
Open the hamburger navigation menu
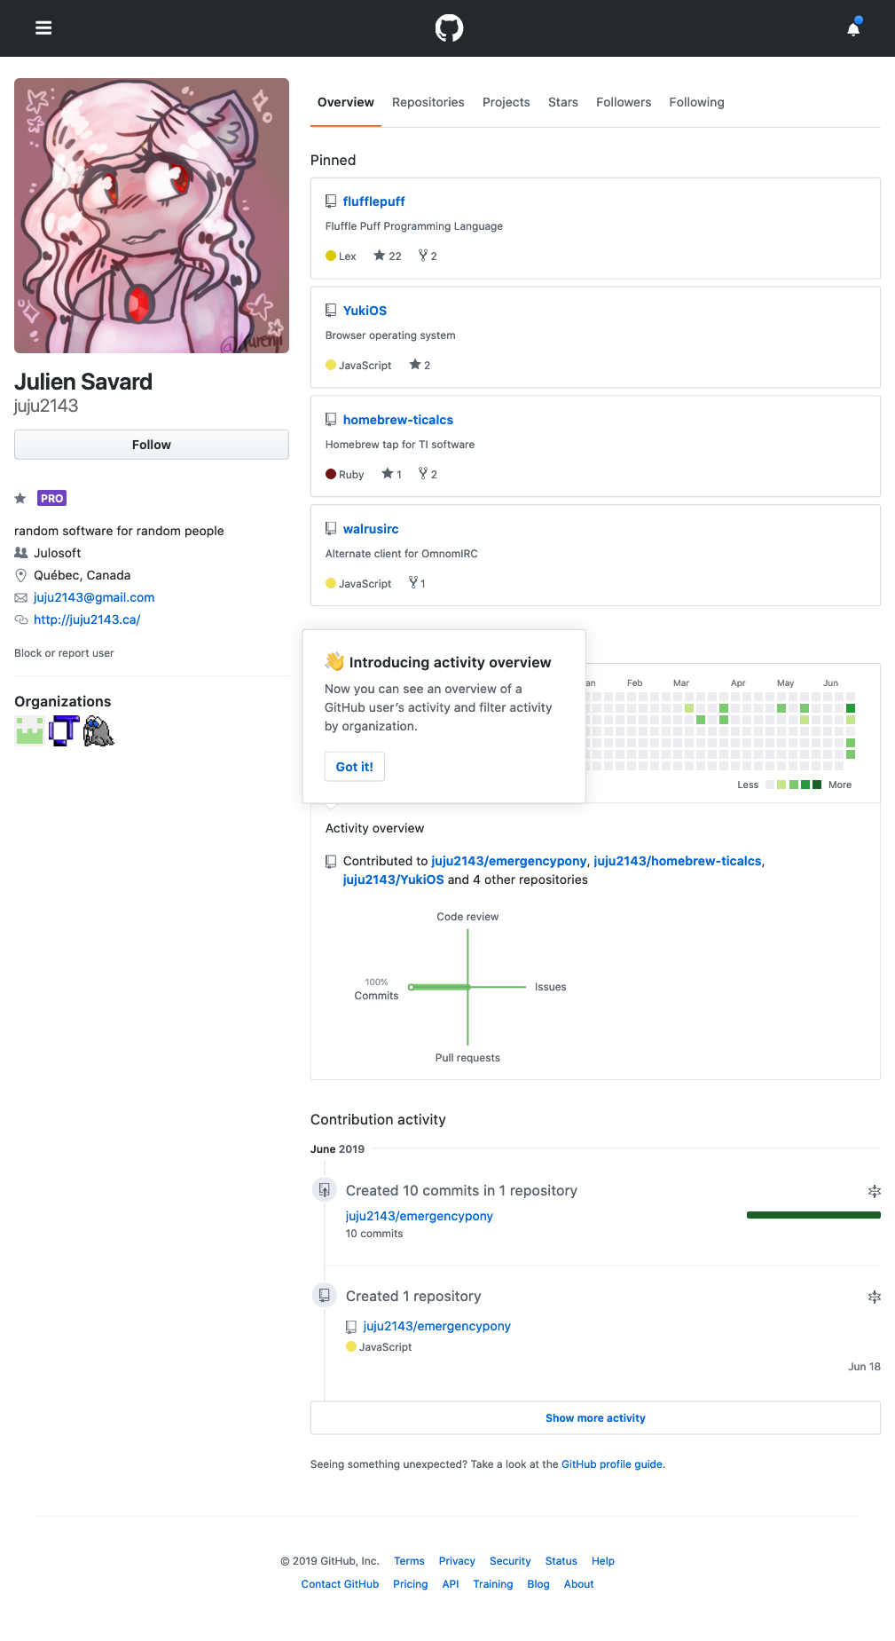click(43, 28)
